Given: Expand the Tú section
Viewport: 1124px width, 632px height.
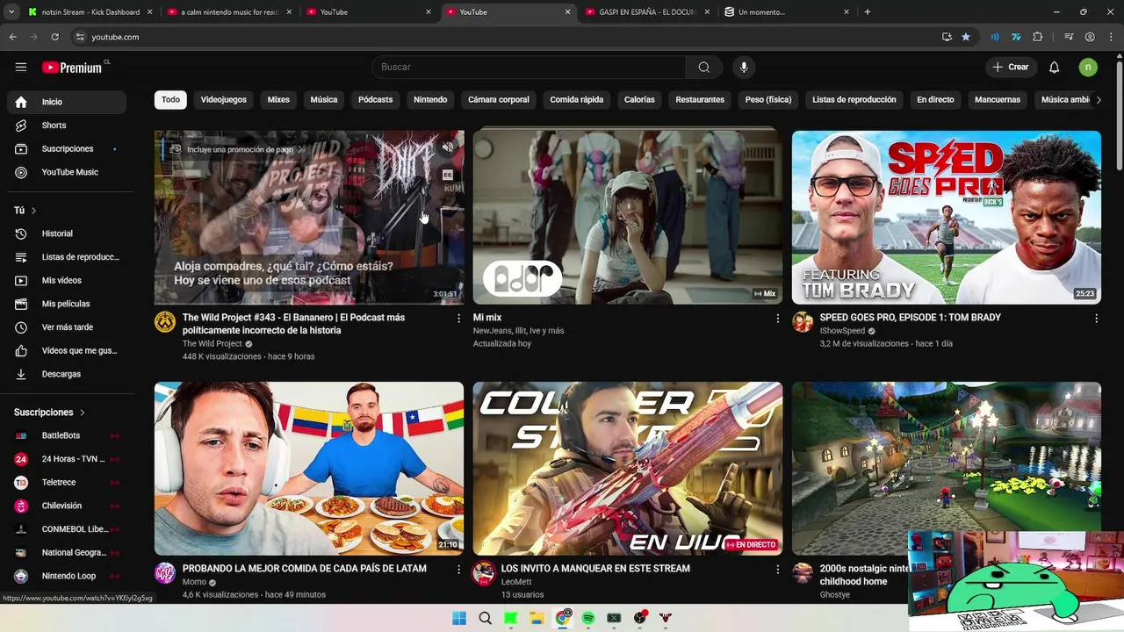Looking at the screenshot, I should coord(25,211).
